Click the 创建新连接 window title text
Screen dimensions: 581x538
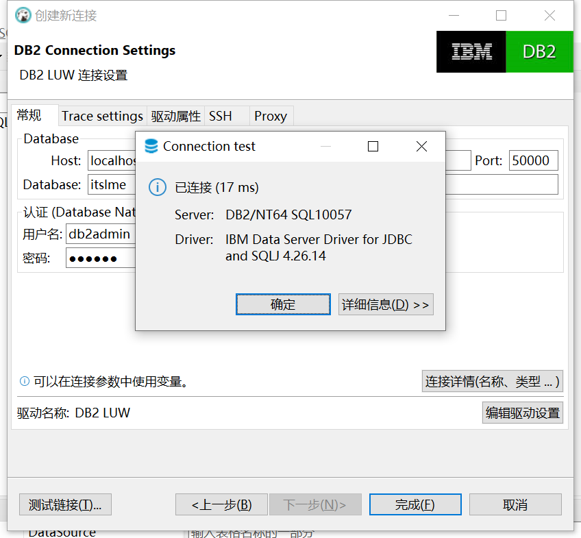click(x=66, y=15)
